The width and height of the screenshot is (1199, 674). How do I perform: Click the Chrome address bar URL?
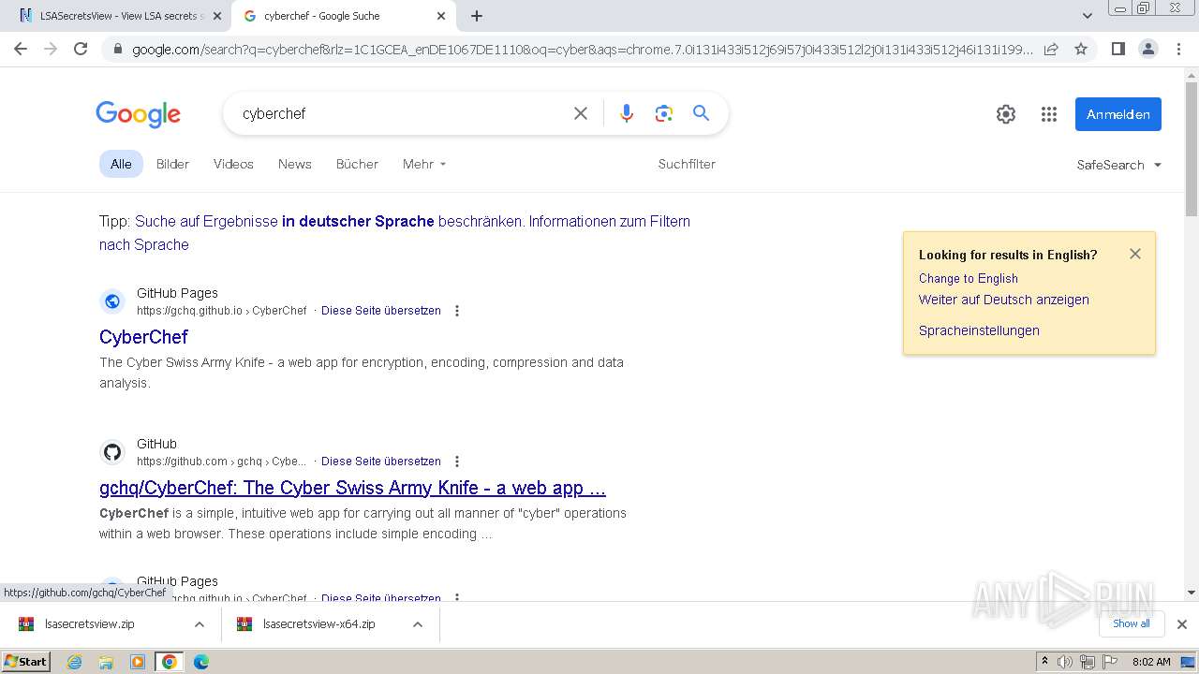click(581, 50)
